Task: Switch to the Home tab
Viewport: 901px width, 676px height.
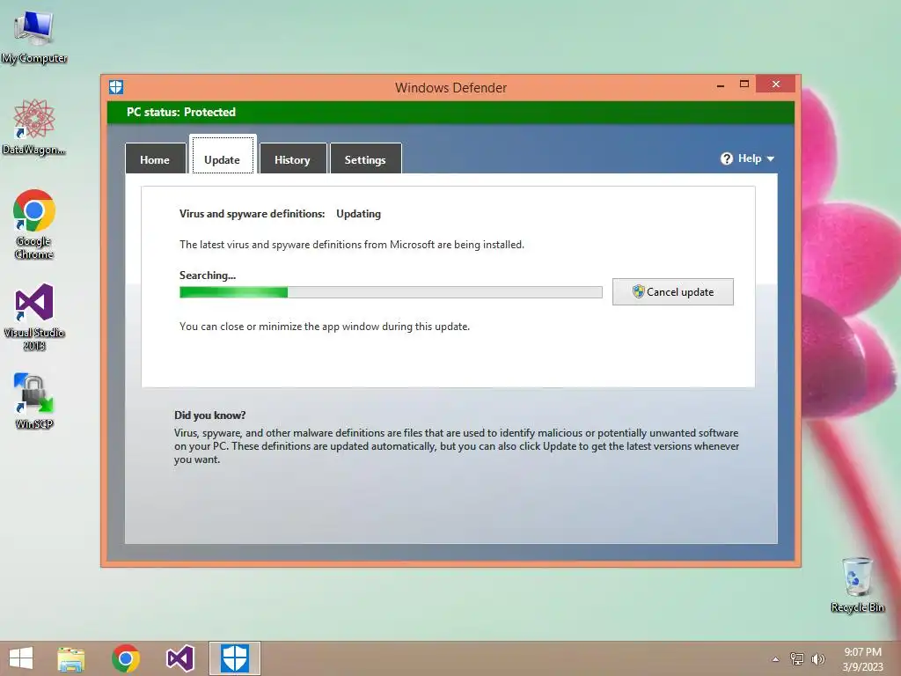Action: coord(155,158)
